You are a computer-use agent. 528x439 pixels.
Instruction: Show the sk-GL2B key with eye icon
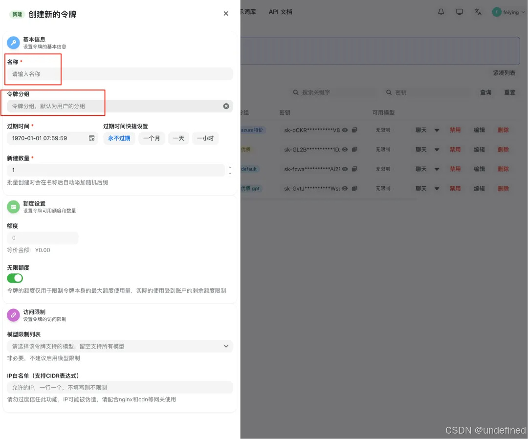point(345,150)
